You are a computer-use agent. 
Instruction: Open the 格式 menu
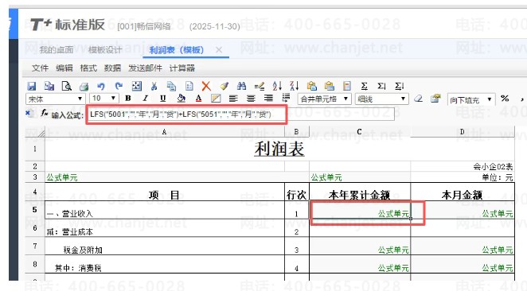click(x=88, y=68)
